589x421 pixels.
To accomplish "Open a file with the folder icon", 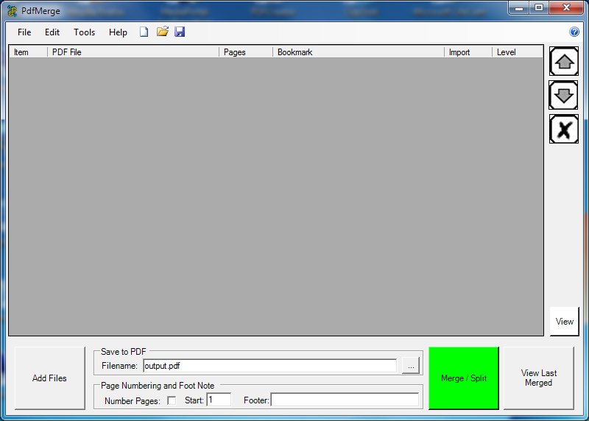I will 163,32.
